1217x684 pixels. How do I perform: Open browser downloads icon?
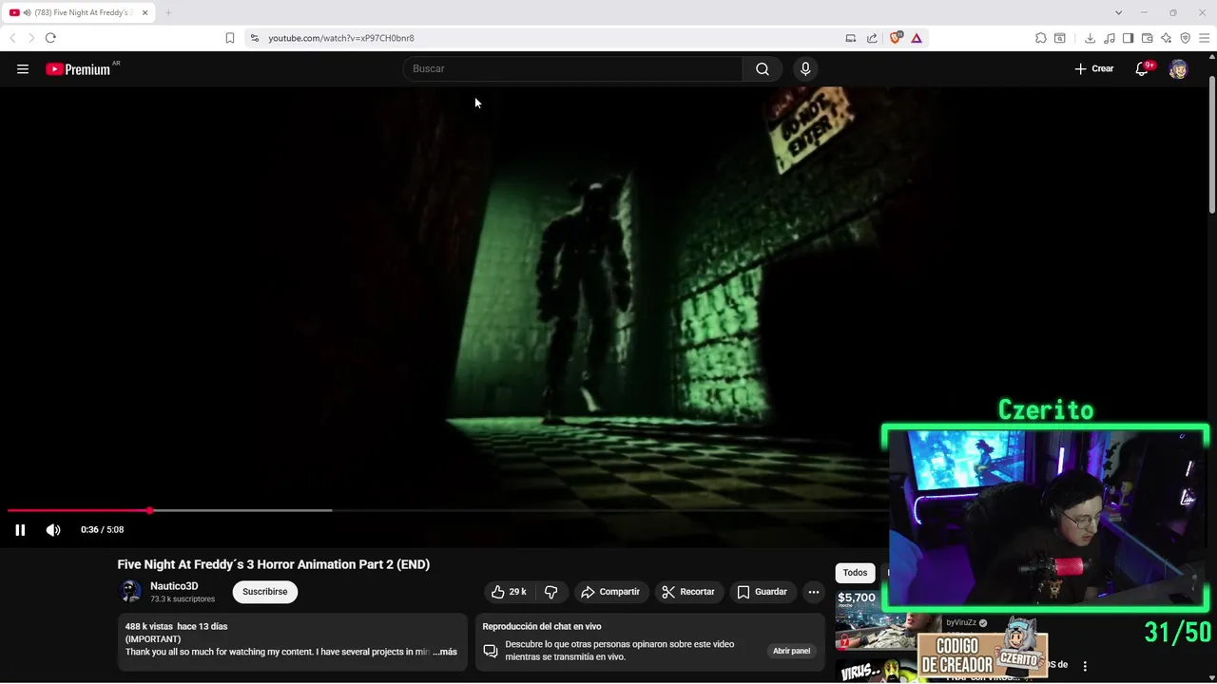pyautogui.click(x=1090, y=38)
